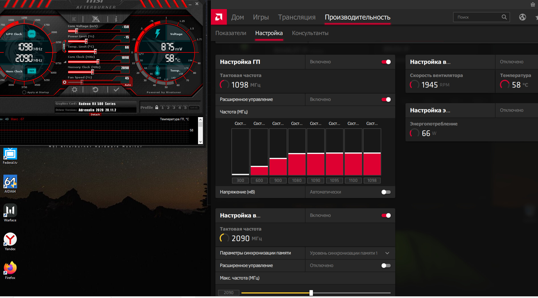Image resolution: width=538 pixels, height=298 pixels.
Task: Click the Temp. Limit slider handle
Action: [95, 52]
